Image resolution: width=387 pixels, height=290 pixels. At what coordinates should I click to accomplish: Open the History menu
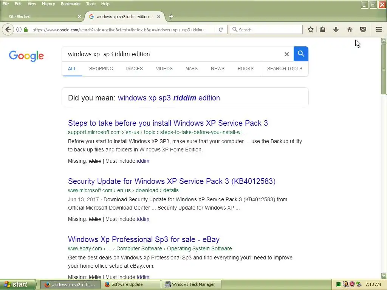tap(48, 4)
